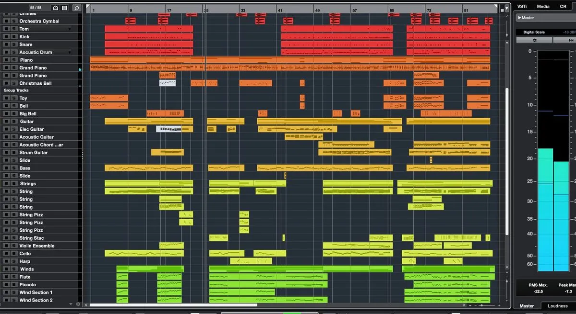This screenshot has height=314, width=576.
Task: Open the Tom track dropdown arrow
Action: (70, 29)
